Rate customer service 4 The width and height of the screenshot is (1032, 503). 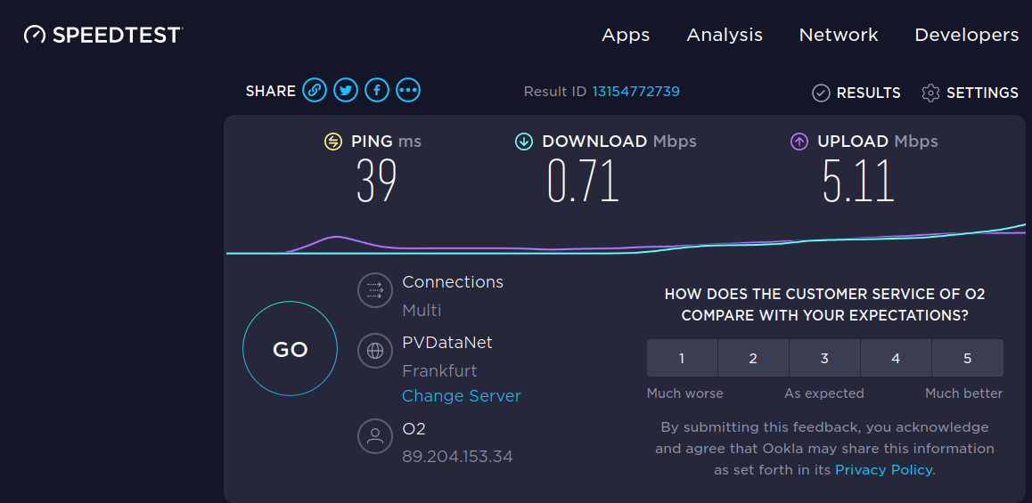pyautogui.click(x=896, y=359)
